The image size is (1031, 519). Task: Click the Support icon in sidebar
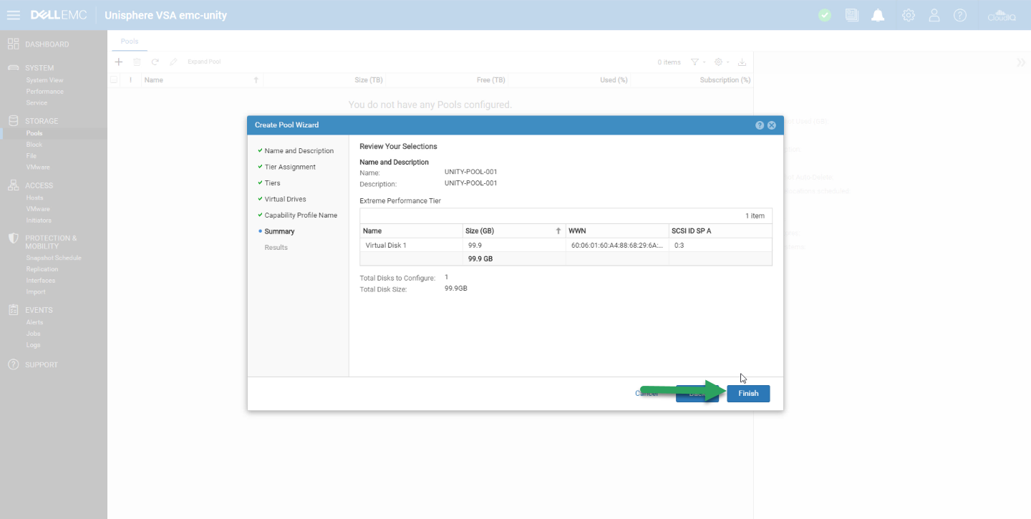(x=13, y=364)
